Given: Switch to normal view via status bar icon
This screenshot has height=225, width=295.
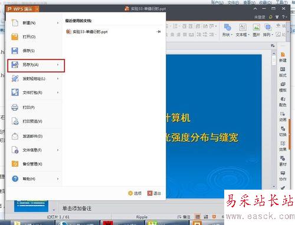Looking at the screenshot, I should [198, 217].
